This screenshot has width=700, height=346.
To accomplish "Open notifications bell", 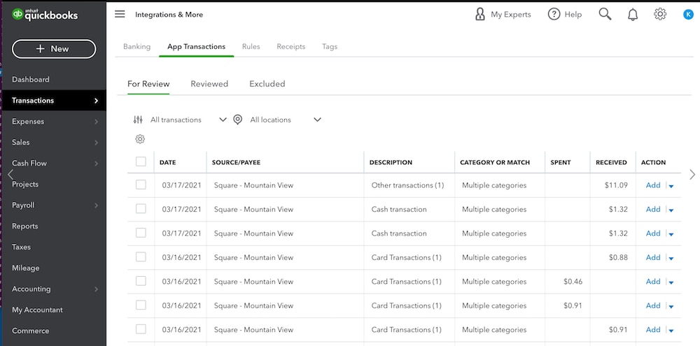I will [x=633, y=15].
